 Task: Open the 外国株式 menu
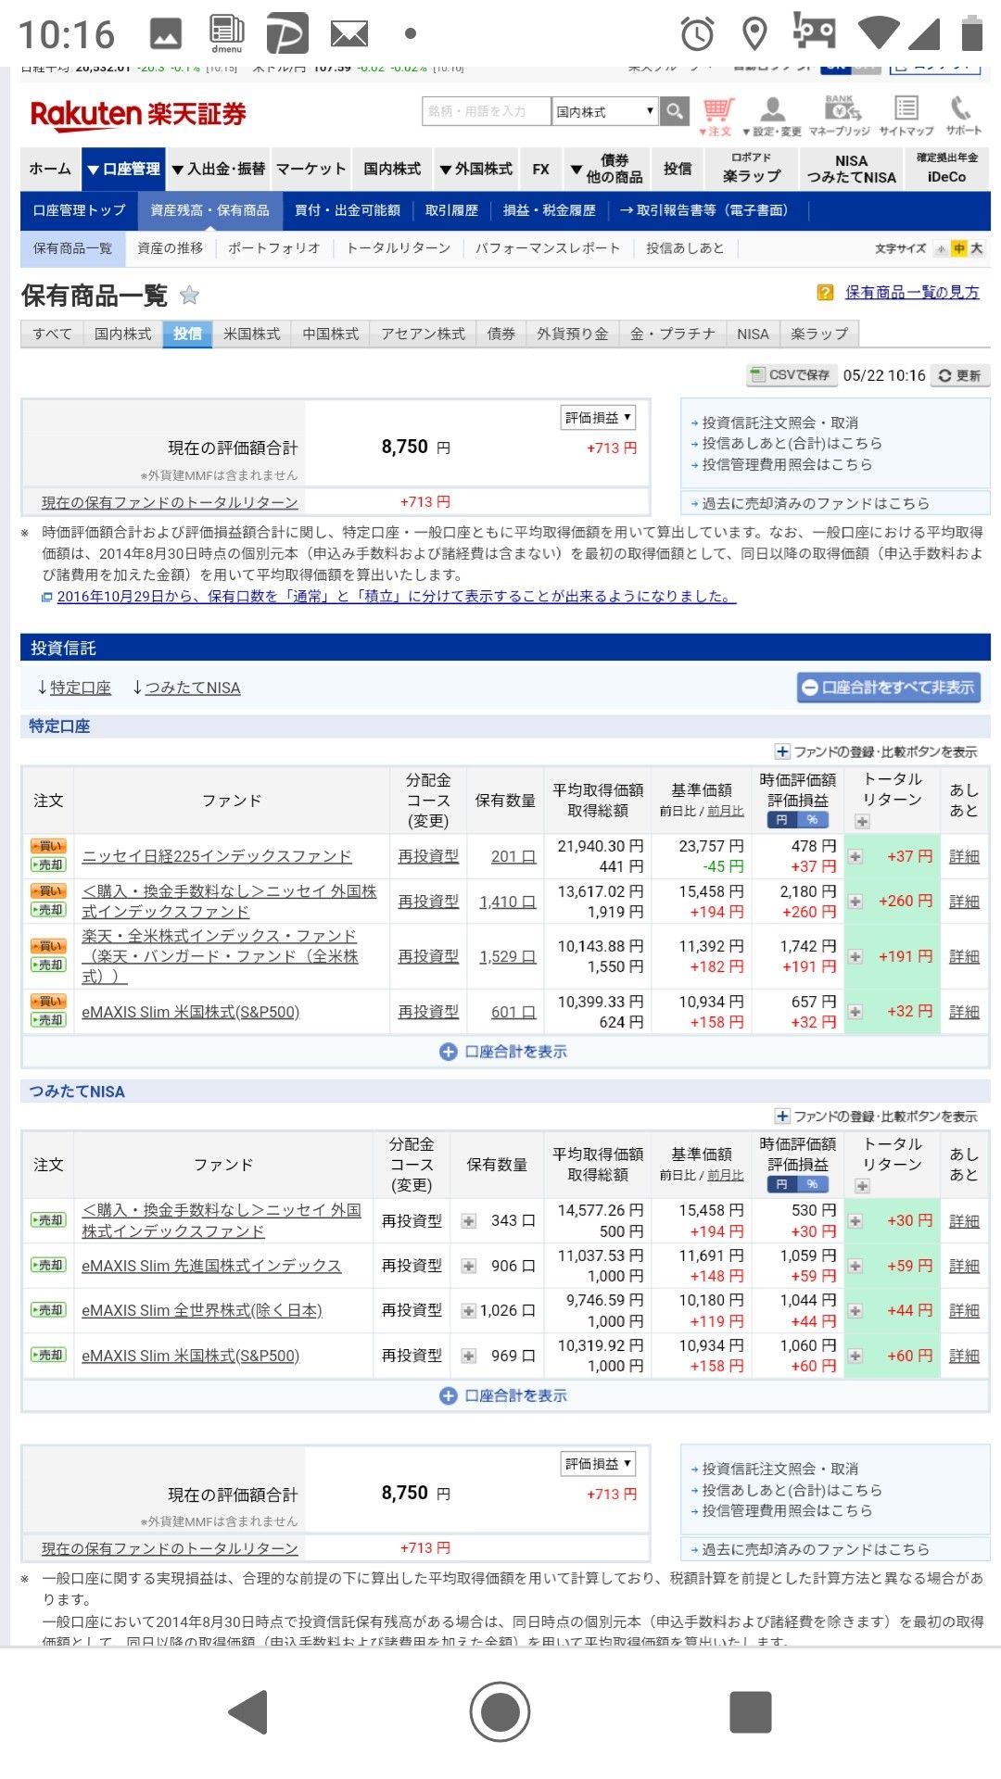pos(475,169)
